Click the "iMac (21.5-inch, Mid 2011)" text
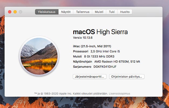Viewport: 169px width, 108px height. [x=92, y=46]
